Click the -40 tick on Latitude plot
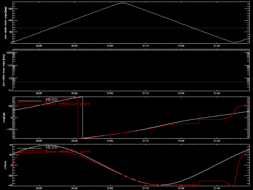The image size is (253, 190). coord(10,185)
